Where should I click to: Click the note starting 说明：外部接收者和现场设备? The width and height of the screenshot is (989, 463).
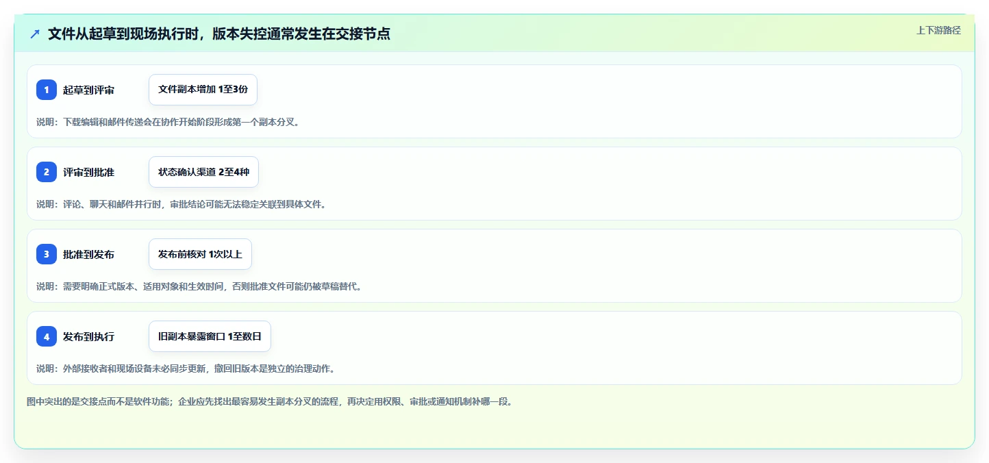pos(186,368)
